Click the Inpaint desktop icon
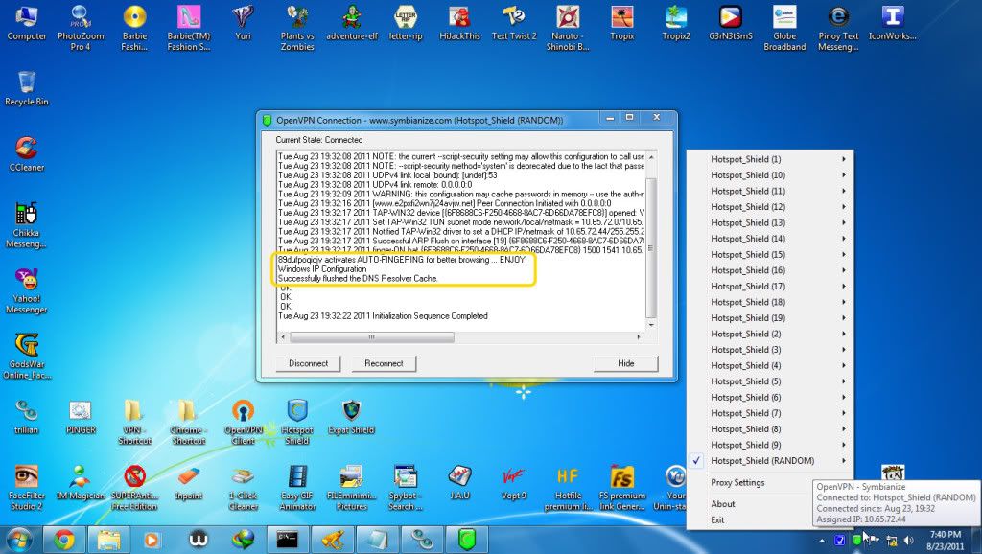Viewport: 982px width, 554px height. 189,483
